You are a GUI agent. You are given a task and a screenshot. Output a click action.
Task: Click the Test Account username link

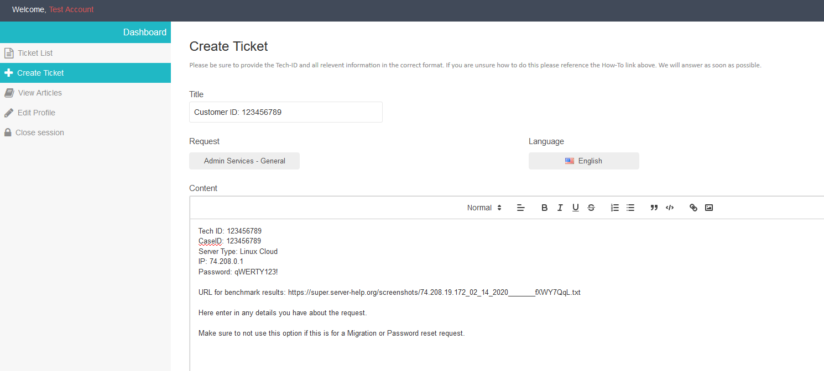click(71, 9)
